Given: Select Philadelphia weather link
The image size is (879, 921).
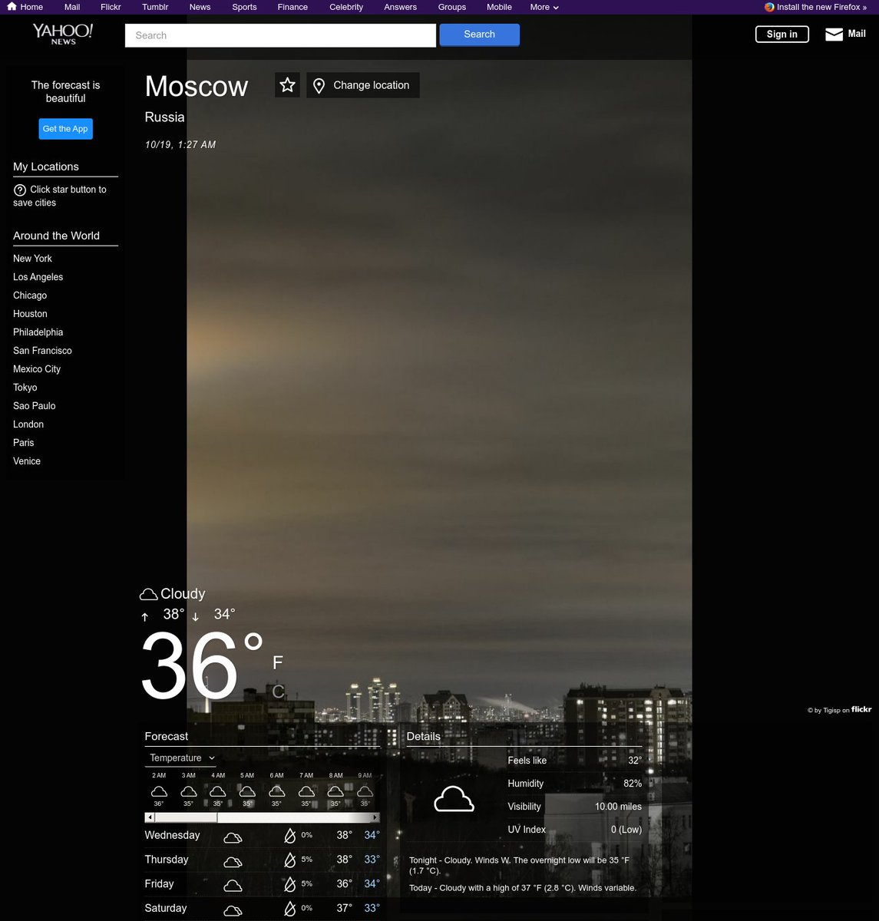Looking at the screenshot, I should coord(38,332).
